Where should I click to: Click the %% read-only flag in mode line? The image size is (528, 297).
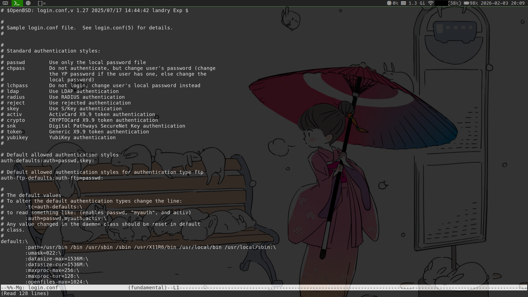[10, 288]
